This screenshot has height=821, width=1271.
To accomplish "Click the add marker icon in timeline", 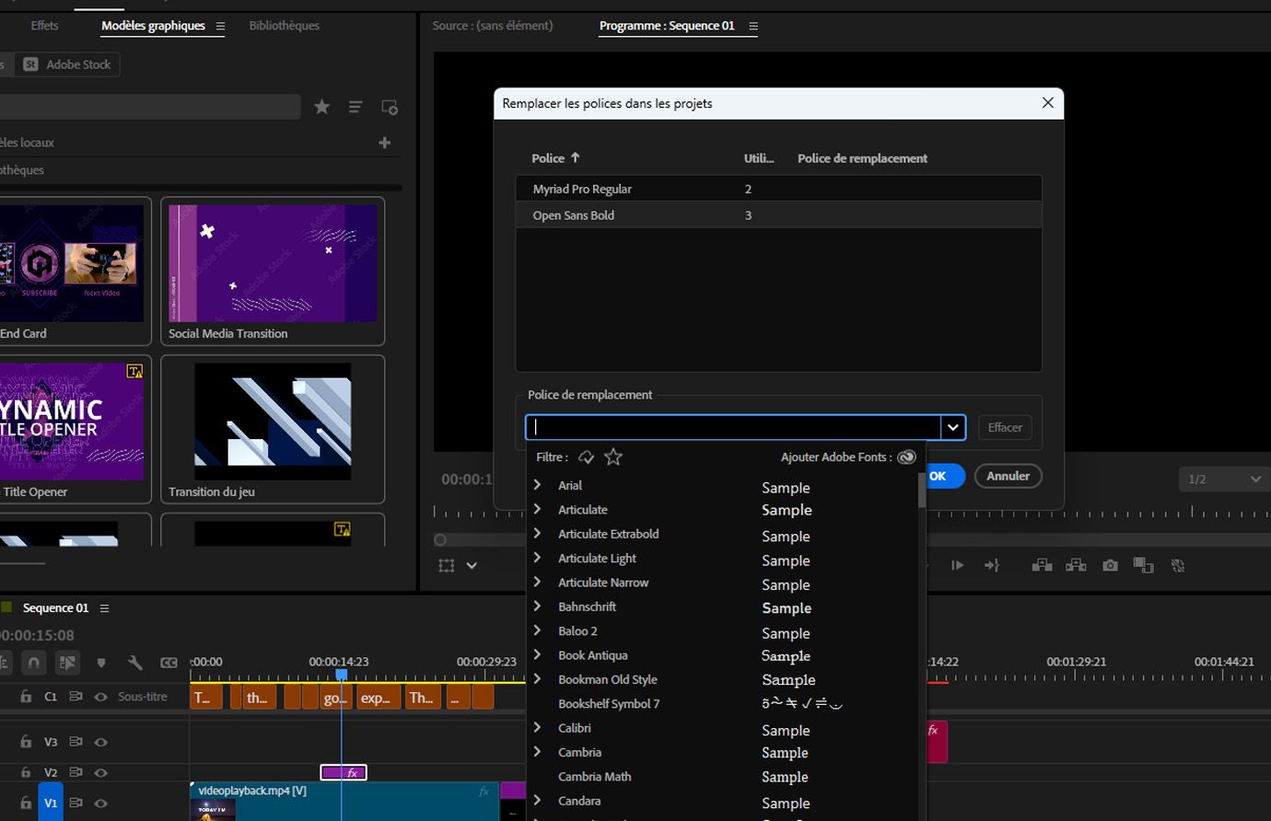I will pyautogui.click(x=101, y=663).
